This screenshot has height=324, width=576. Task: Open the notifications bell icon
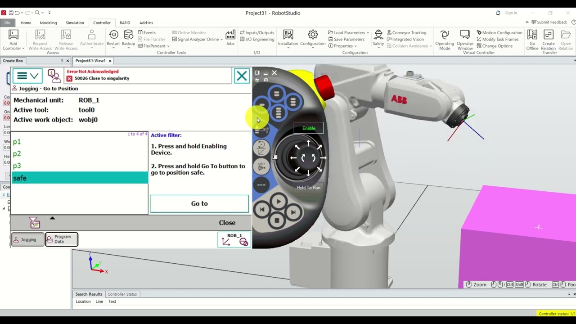pyautogui.click(x=498, y=13)
